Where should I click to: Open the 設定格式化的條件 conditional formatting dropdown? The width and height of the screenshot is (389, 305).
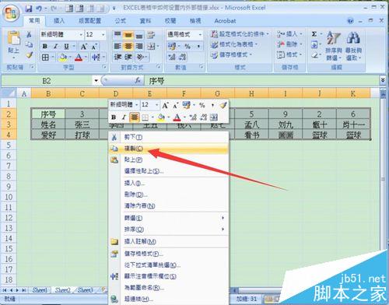[240, 34]
